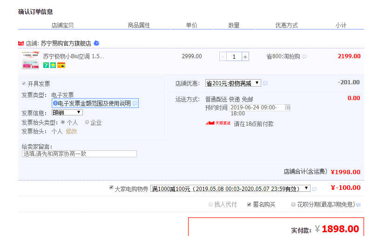Screen dimensions: 392x236
Task: Open the 满1000减100元 coupon dropdown
Action: (230, 189)
